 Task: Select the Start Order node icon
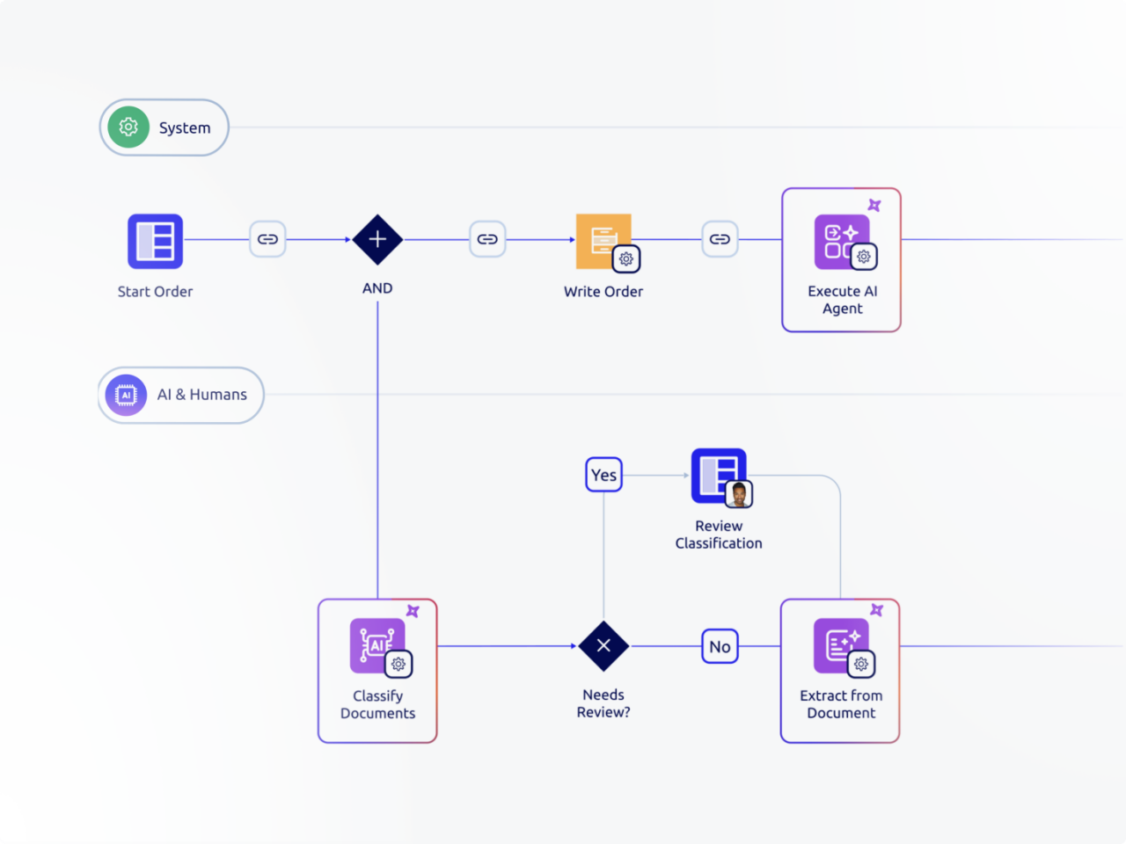(155, 240)
